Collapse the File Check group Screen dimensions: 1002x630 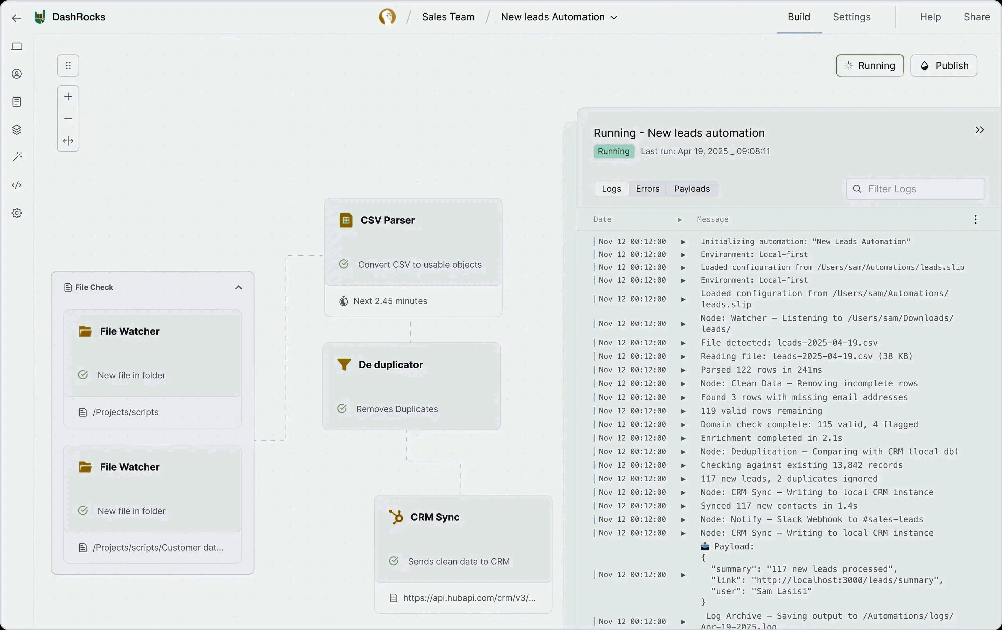239,288
